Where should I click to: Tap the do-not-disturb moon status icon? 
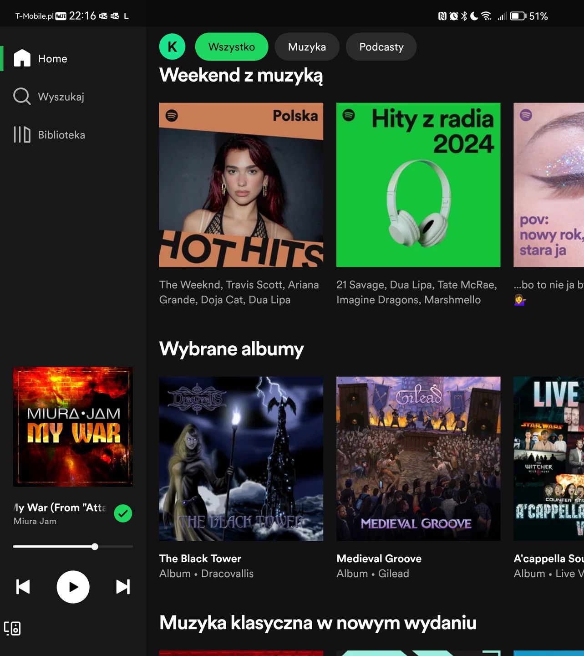tap(474, 16)
